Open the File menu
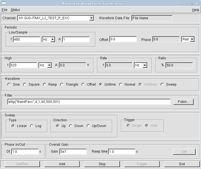Image resolution: width=201 pixels, height=169 pixels. pos(4,10)
